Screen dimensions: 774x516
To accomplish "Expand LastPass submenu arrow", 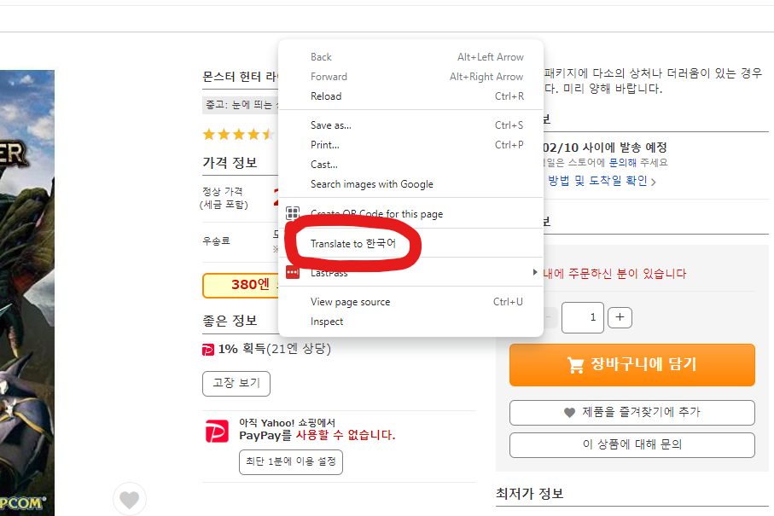I will tap(534, 272).
